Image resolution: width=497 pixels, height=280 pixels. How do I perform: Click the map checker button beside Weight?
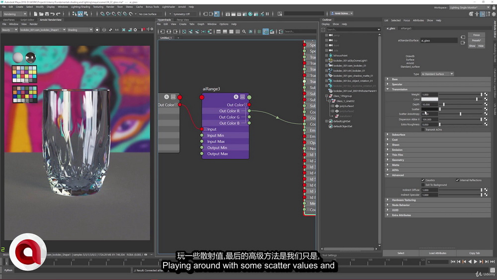(486, 94)
